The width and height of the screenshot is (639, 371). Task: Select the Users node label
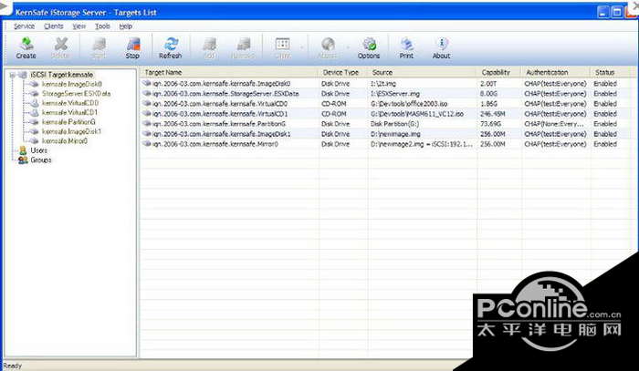tap(38, 150)
